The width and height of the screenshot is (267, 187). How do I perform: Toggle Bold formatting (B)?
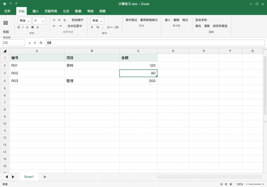[19, 27]
